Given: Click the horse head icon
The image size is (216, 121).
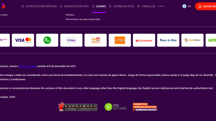Looking at the screenshot, I should coord(139,6).
